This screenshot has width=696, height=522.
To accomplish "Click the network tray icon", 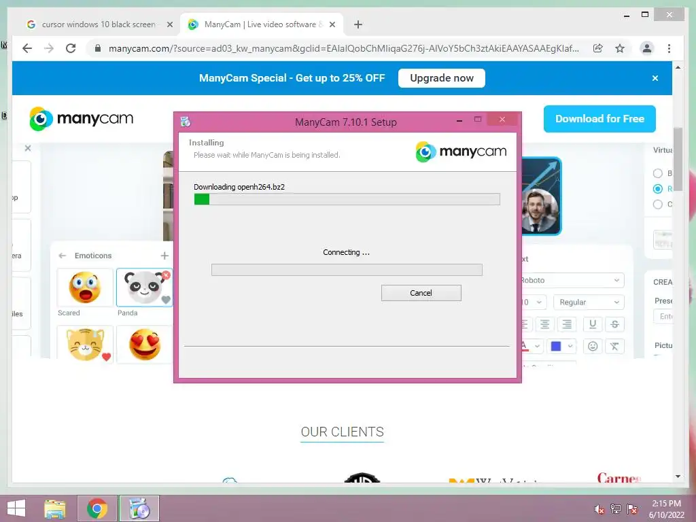I will tap(616, 509).
